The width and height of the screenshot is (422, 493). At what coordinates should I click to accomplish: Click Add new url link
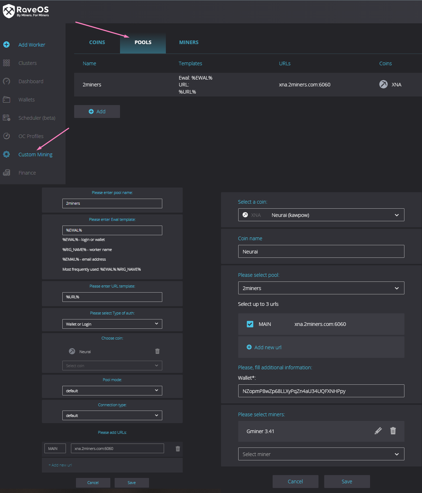coord(268,347)
